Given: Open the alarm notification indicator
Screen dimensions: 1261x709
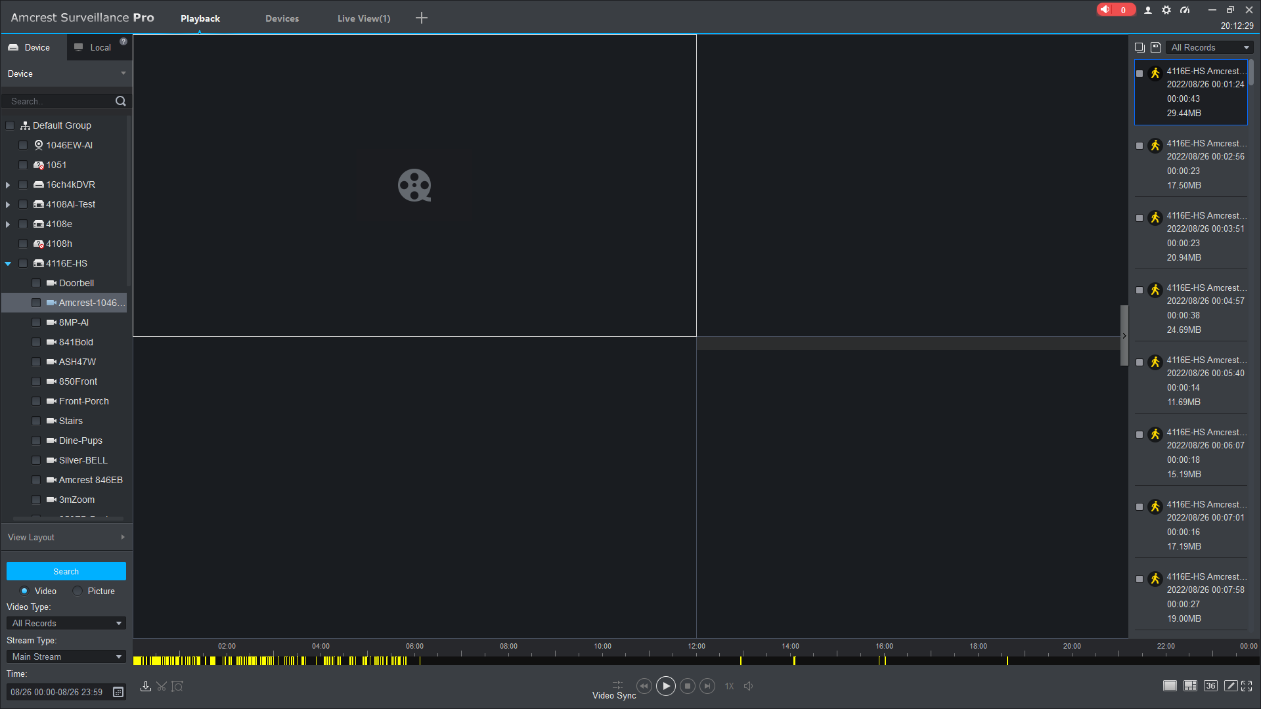Looking at the screenshot, I should 1115,10.
